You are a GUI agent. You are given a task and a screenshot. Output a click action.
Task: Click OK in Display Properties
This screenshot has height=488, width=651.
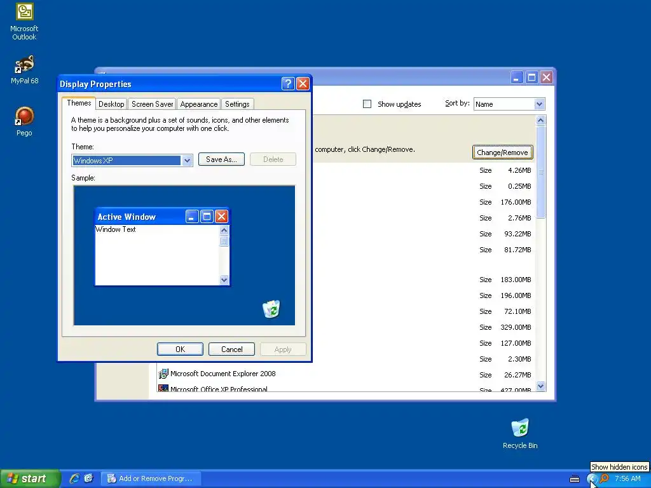pyautogui.click(x=180, y=349)
